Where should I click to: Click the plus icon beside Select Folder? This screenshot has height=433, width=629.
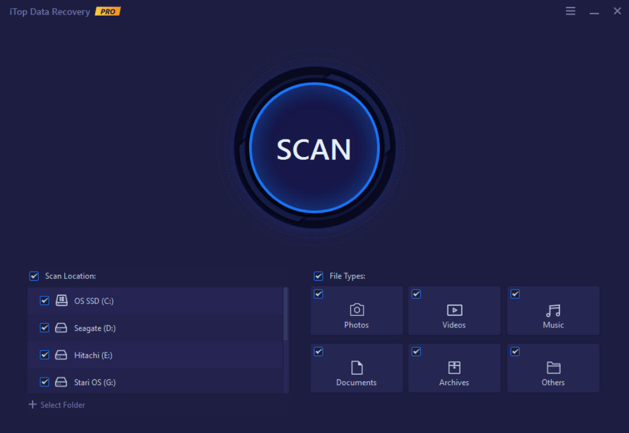(x=33, y=404)
